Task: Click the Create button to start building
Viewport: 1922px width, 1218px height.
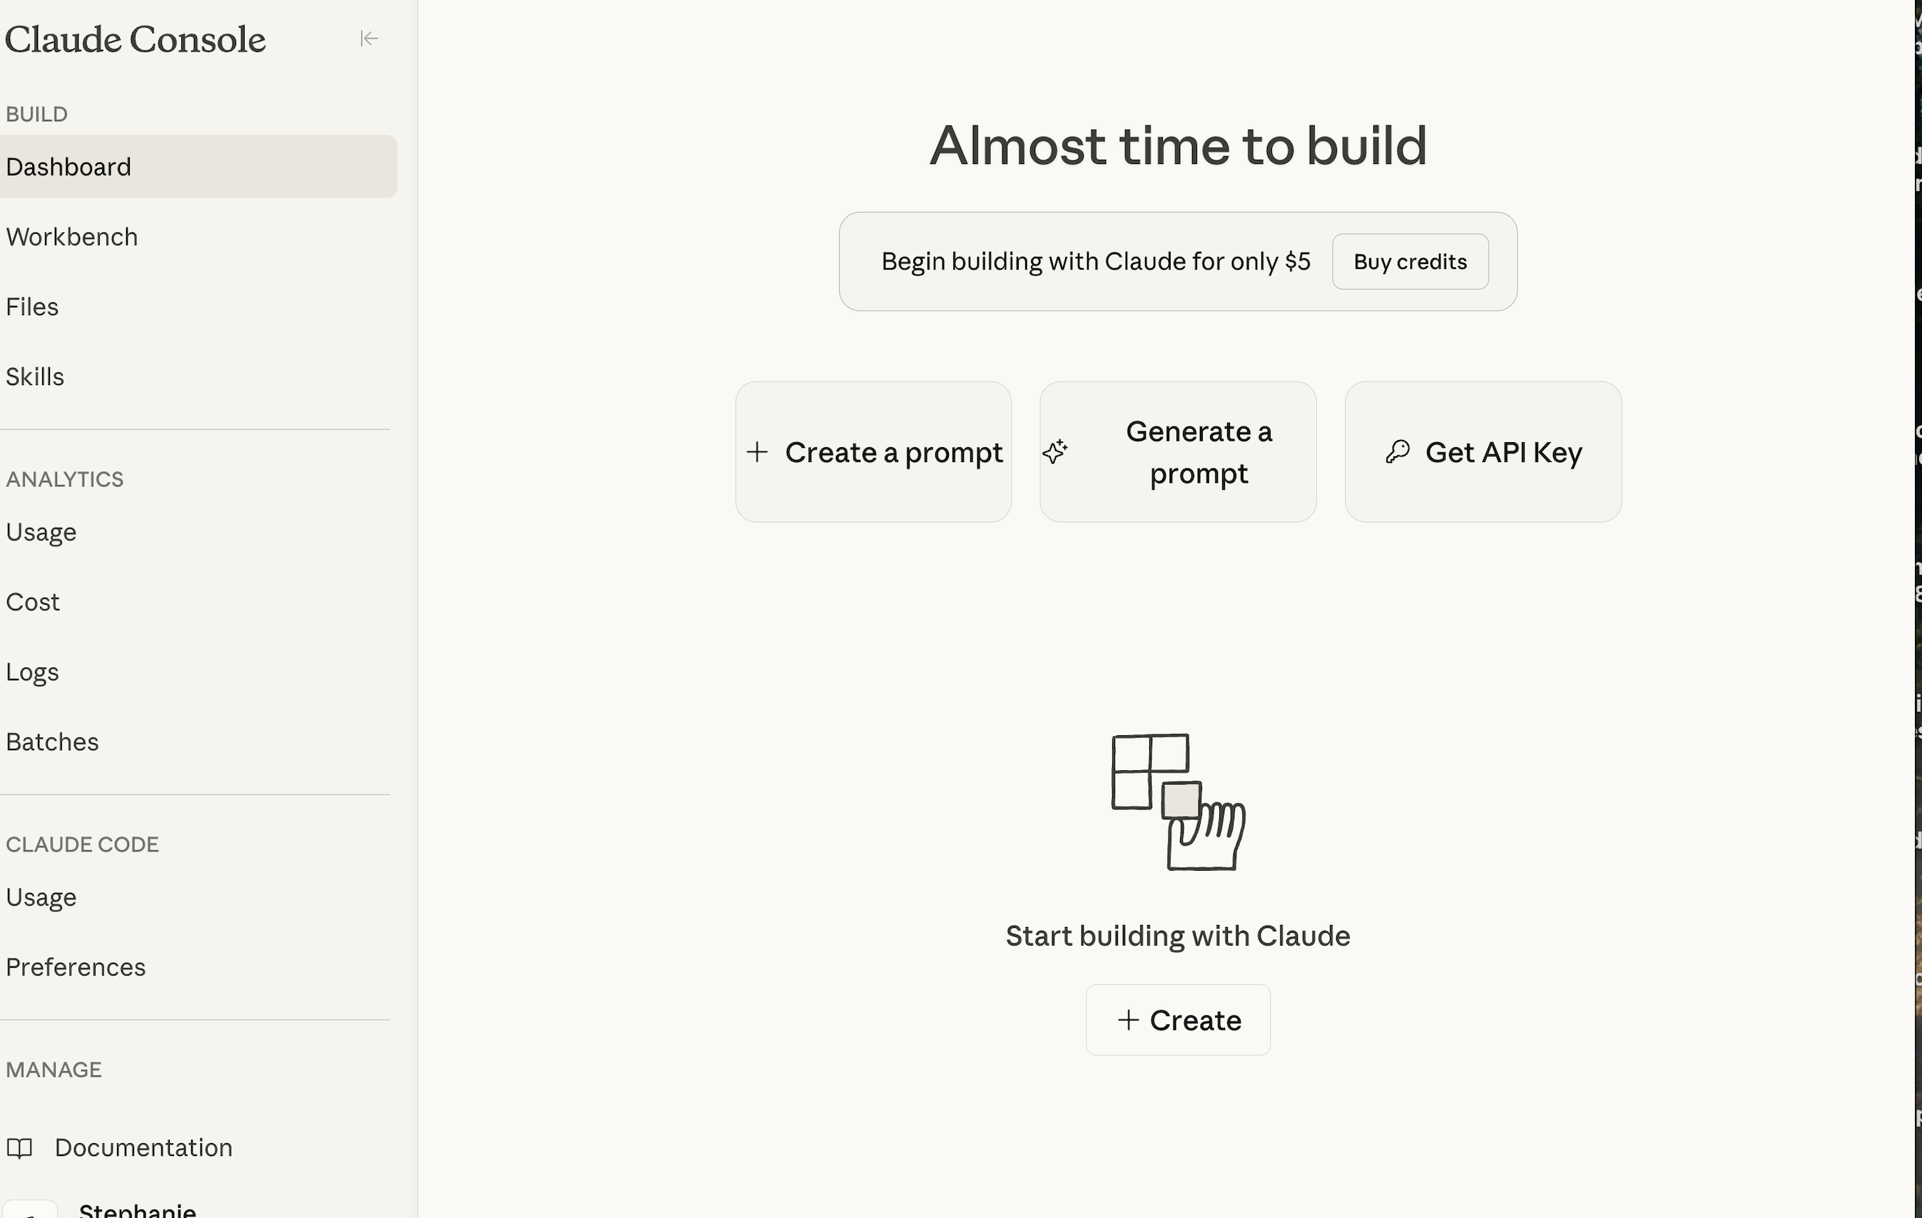Action: (x=1177, y=1019)
